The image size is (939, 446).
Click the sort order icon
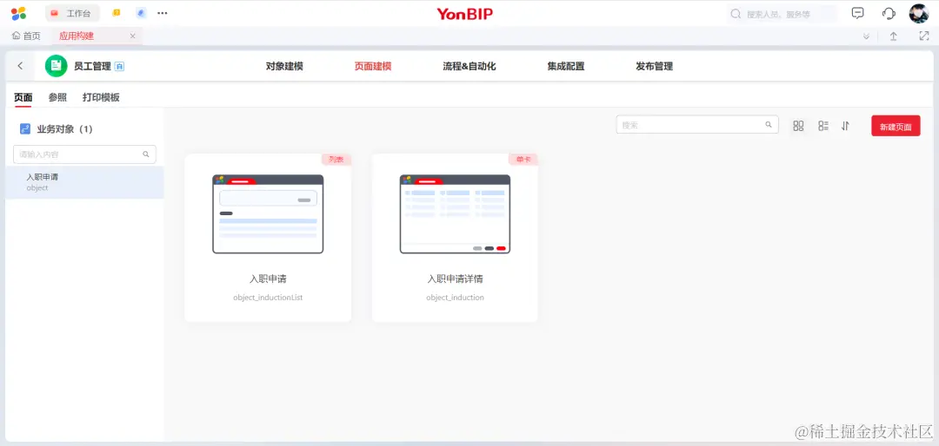click(846, 126)
